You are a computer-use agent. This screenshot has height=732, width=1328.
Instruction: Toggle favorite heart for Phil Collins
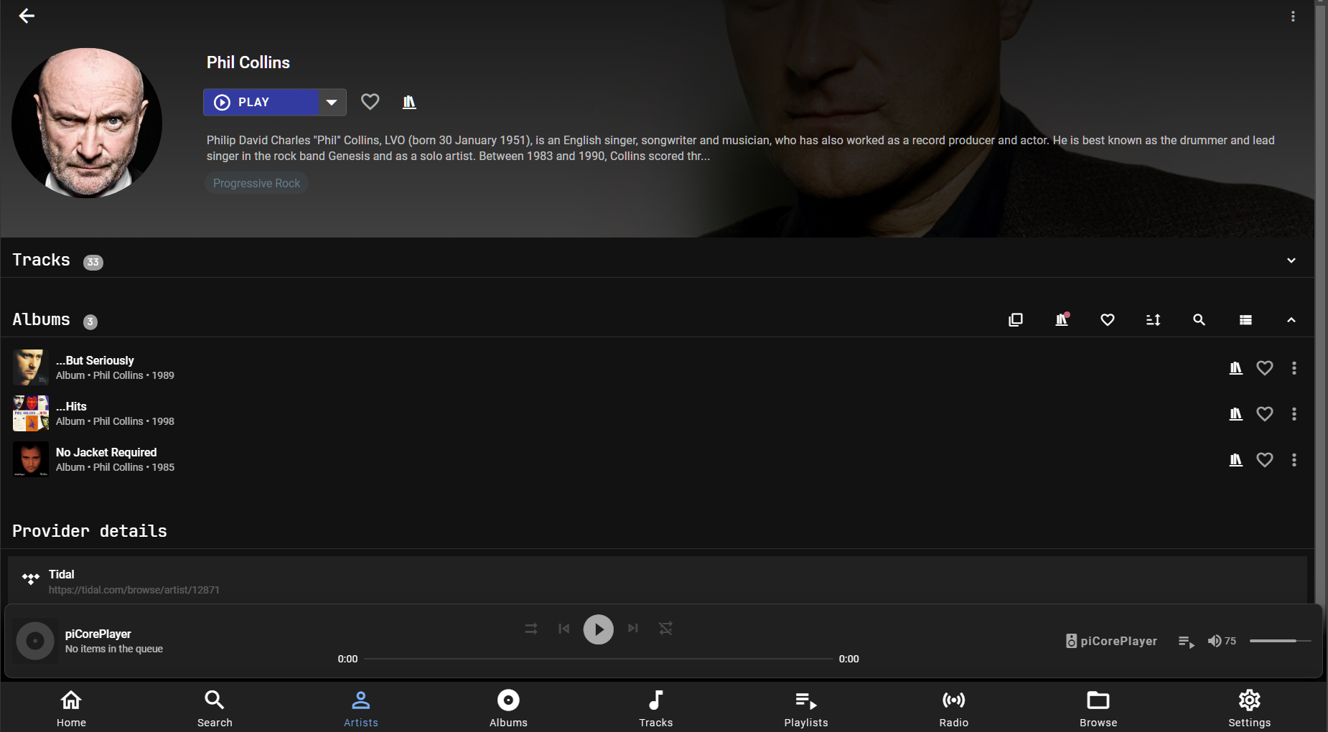click(370, 101)
